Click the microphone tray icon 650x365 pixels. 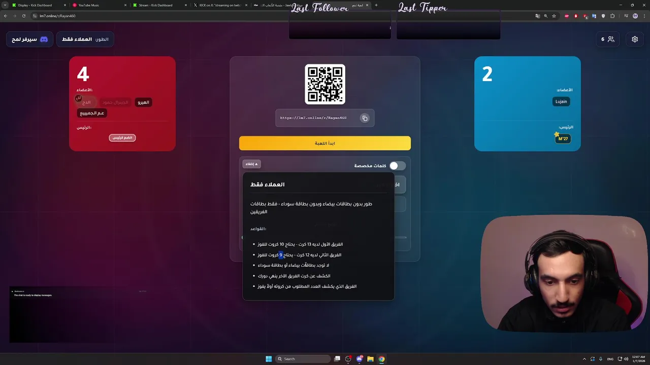[x=601, y=359]
